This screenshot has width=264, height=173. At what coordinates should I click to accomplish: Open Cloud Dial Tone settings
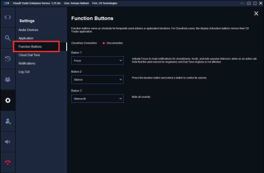pos(29,55)
